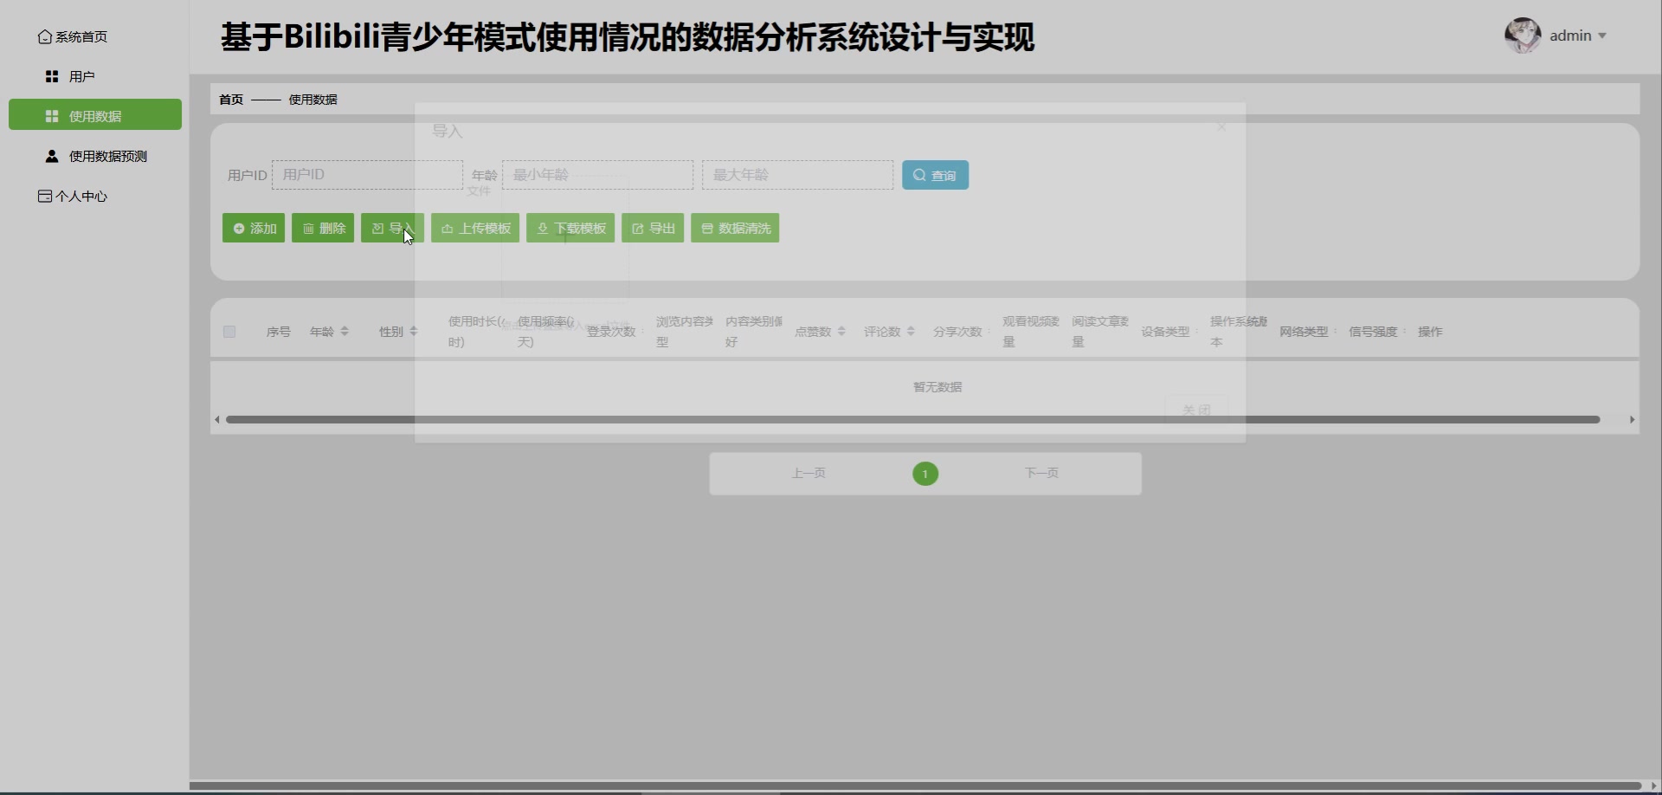Go to next page with 下一页
The width and height of the screenshot is (1662, 795).
coord(1041,473)
